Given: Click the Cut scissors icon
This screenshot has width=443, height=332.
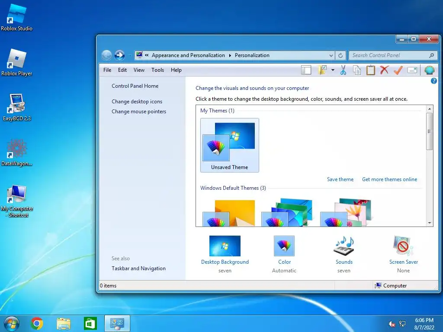Looking at the screenshot, I should pyautogui.click(x=343, y=70).
